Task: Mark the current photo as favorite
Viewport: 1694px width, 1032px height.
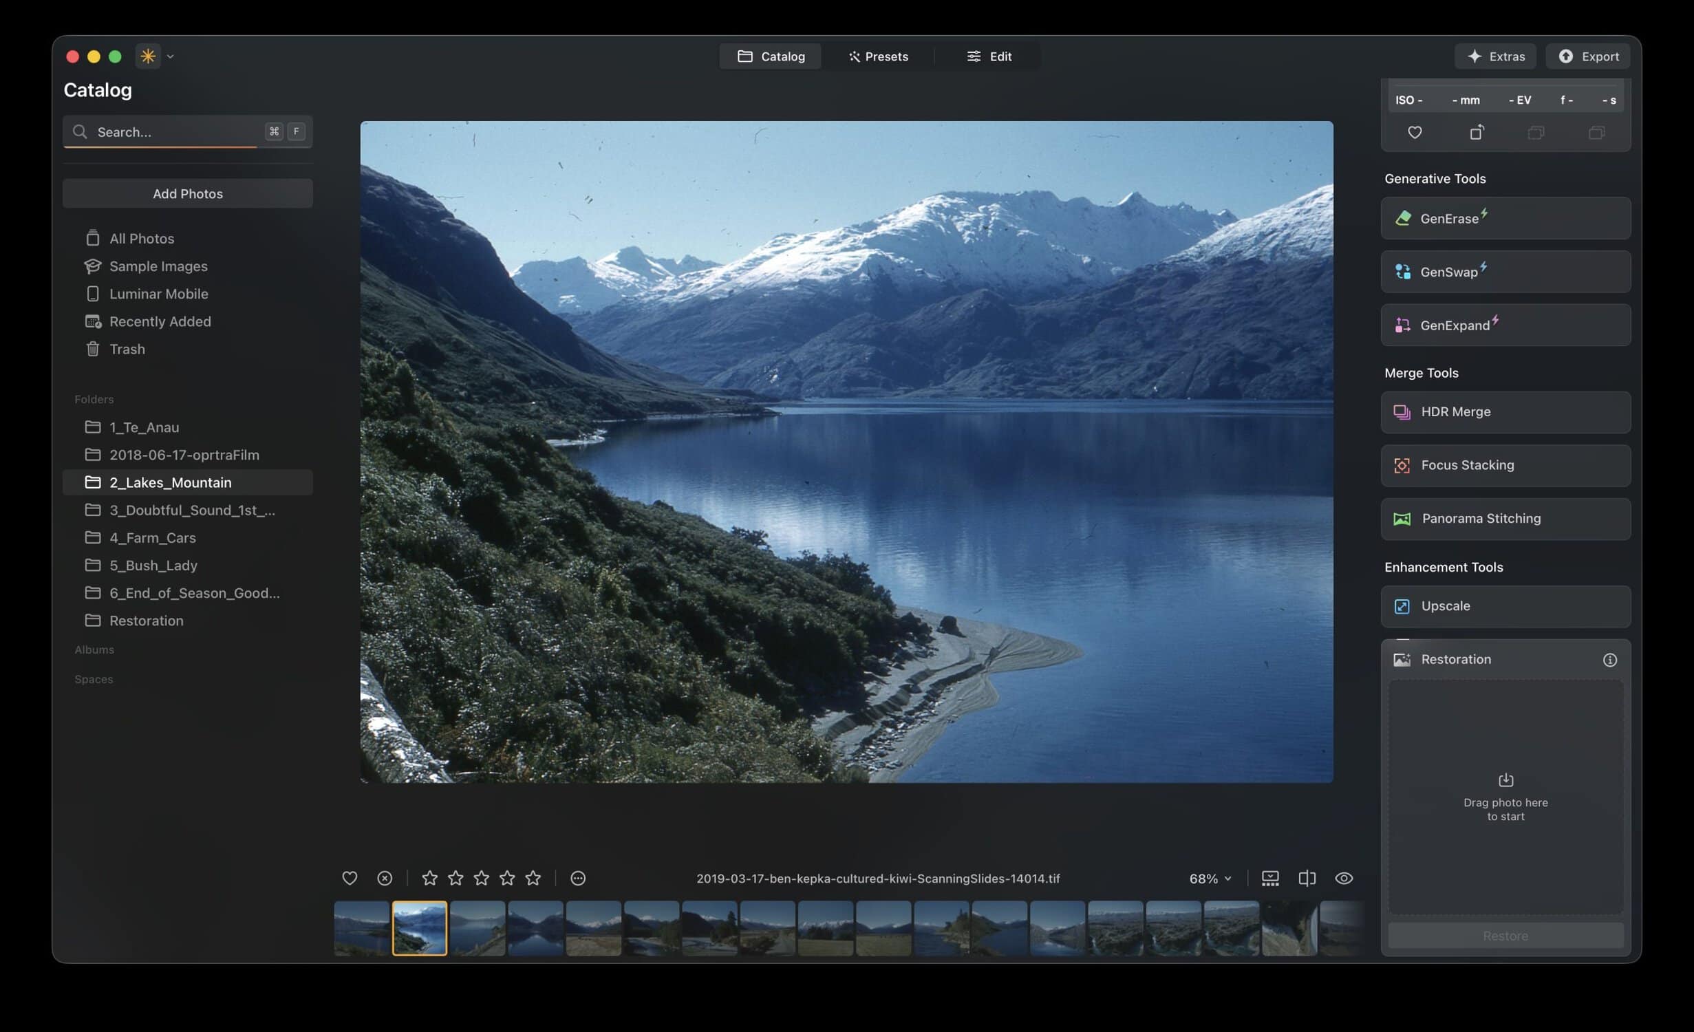Action: [350, 878]
